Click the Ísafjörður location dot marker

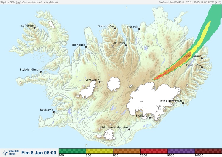pos(34,28)
